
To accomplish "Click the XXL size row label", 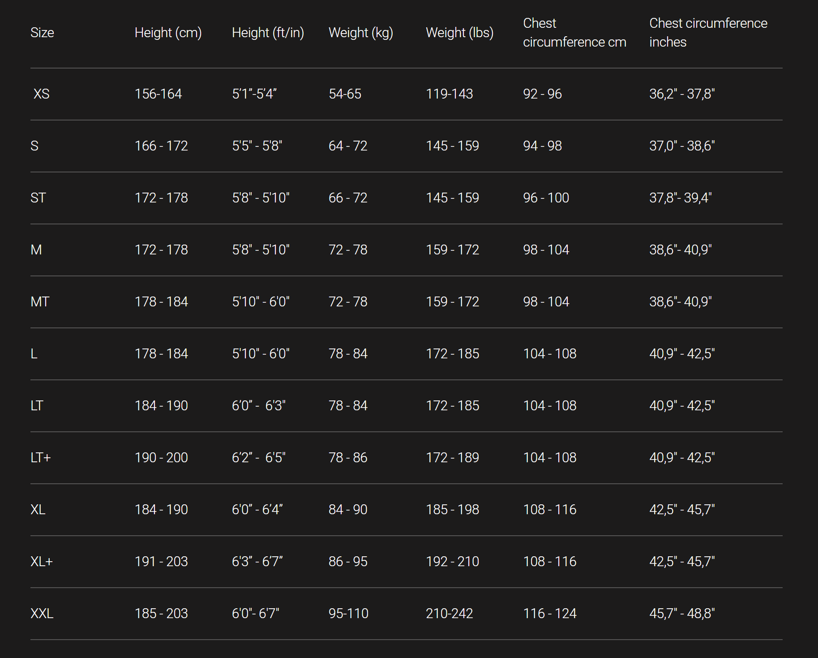I will click(42, 613).
